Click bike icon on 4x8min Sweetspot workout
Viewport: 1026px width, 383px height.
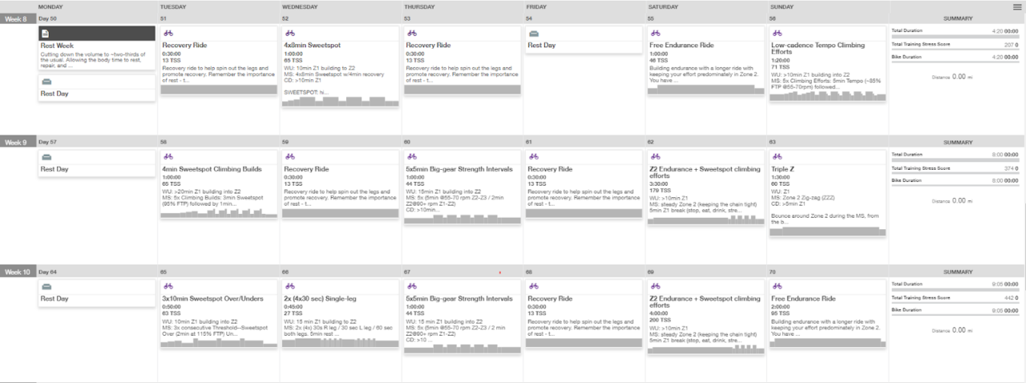[x=289, y=34]
